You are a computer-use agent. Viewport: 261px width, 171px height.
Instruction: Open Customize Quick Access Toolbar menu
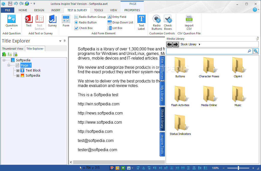point(34,4)
